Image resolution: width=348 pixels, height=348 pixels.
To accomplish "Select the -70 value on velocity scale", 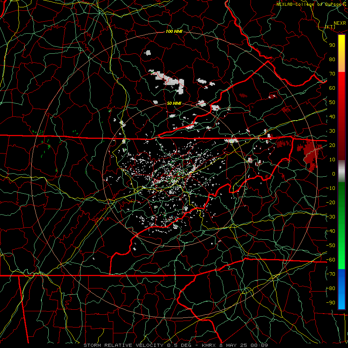I will point(331,274).
